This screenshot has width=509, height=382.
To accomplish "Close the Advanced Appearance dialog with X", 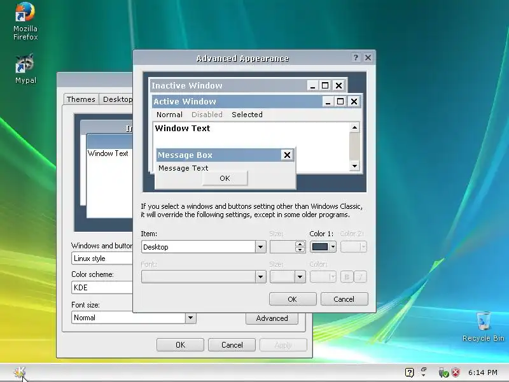I will pyautogui.click(x=368, y=57).
